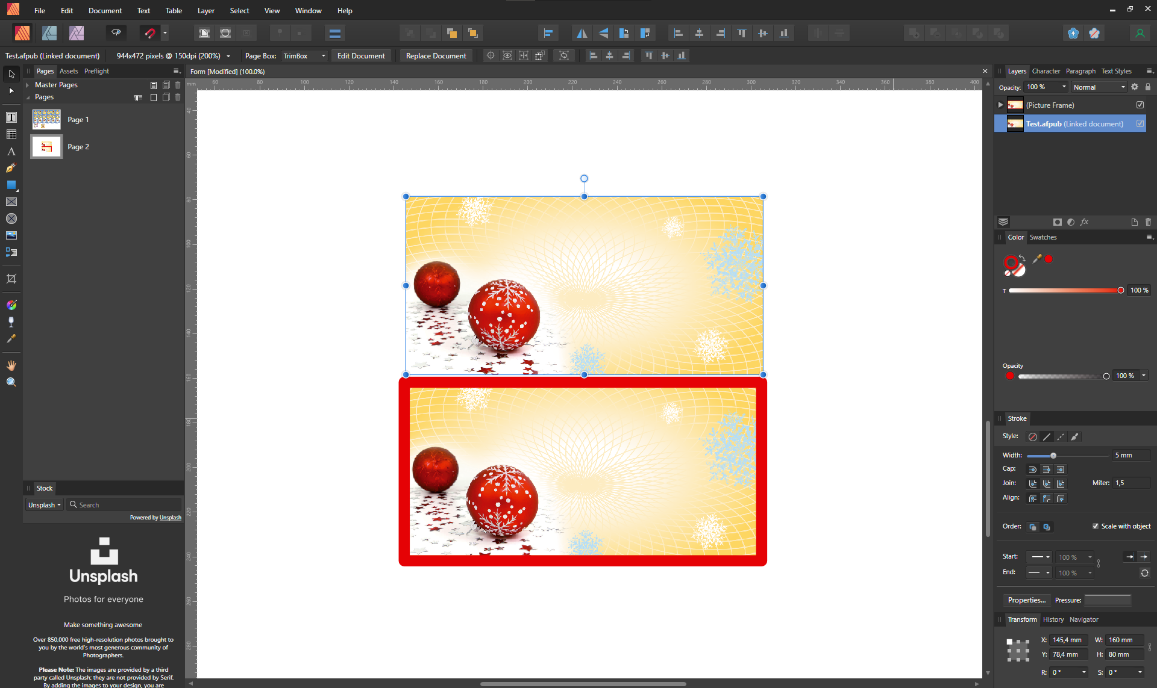The width and height of the screenshot is (1157, 688).
Task: Align stroke to outside
Action: (1061, 498)
